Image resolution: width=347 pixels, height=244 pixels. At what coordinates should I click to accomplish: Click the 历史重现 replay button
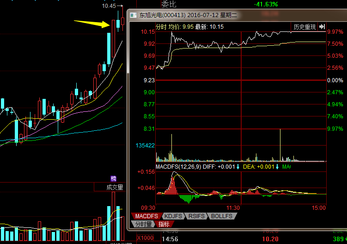pos(304,27)
